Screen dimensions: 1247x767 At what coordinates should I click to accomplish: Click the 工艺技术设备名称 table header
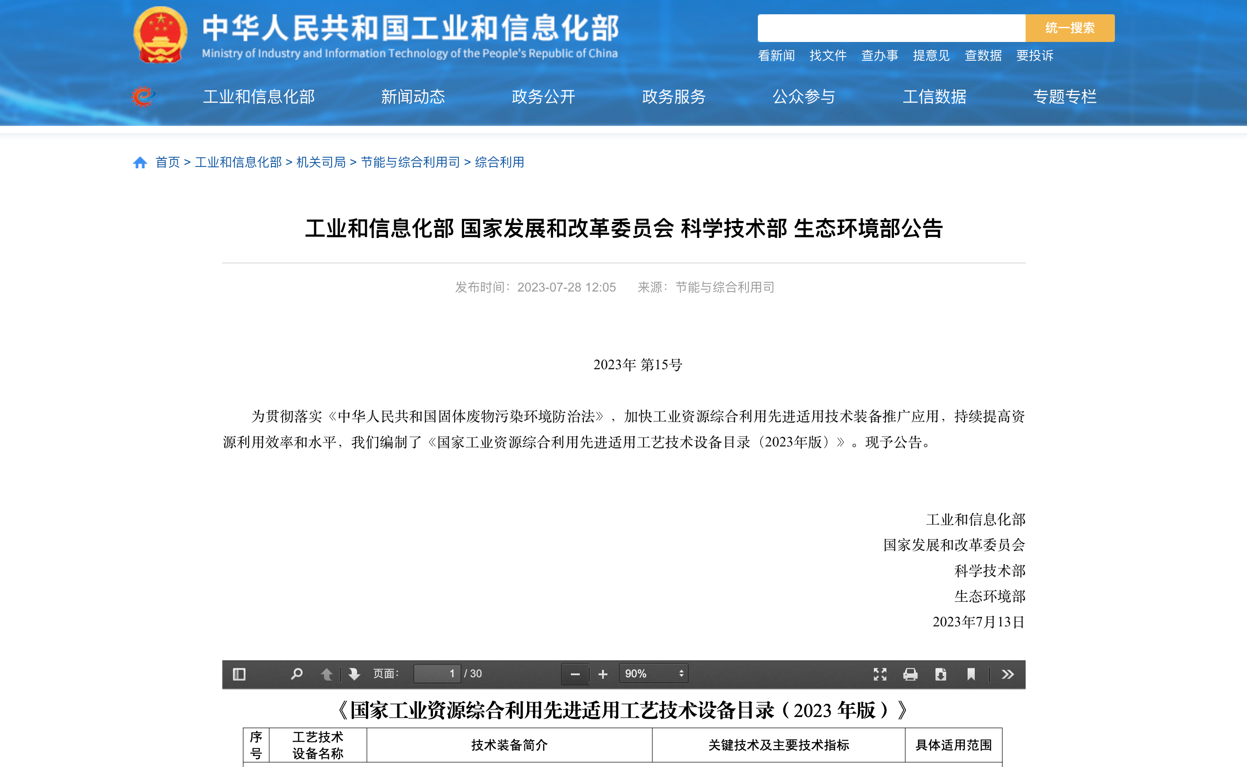pos(317,745)
